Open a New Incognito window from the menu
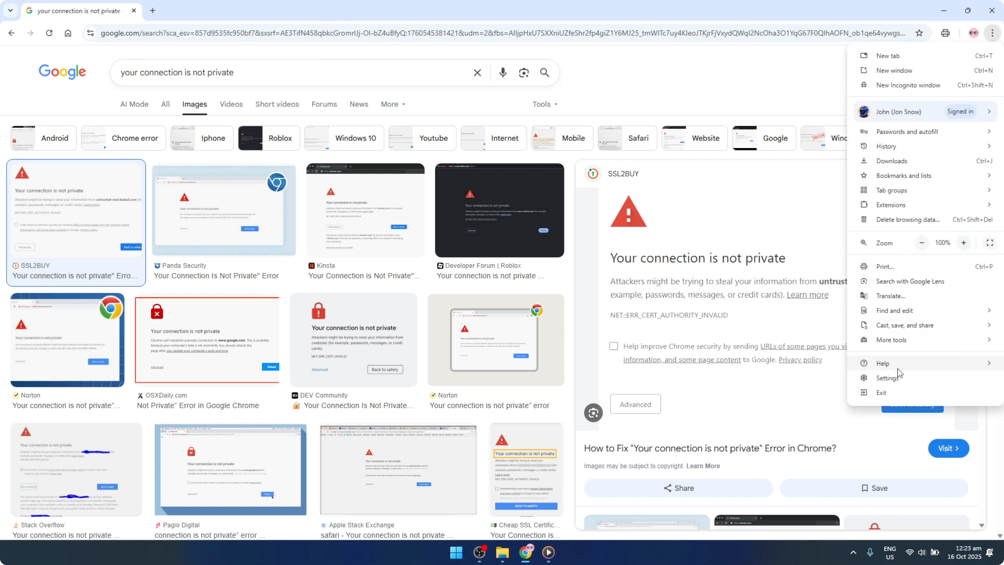Screen dimensions: 1004x565 [x=908, y=85]
